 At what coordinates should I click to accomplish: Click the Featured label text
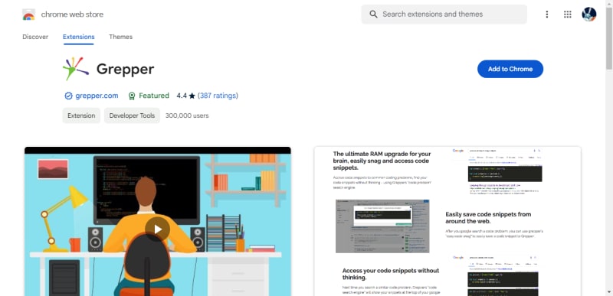tap(154, 96)
